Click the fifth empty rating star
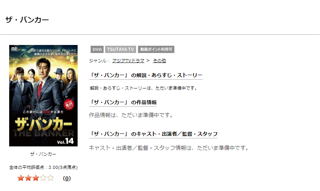320x191 pixels. coord(50,178)
